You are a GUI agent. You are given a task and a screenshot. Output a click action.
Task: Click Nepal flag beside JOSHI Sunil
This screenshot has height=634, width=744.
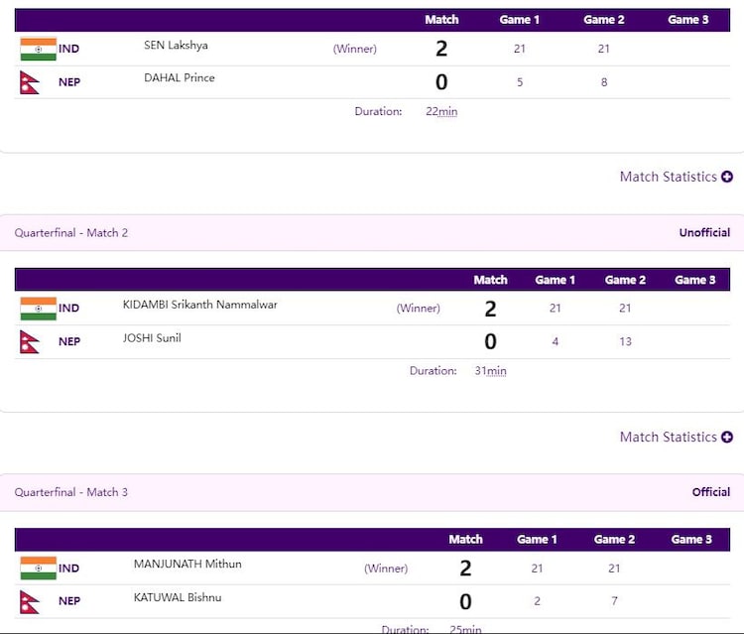(30, 341)
